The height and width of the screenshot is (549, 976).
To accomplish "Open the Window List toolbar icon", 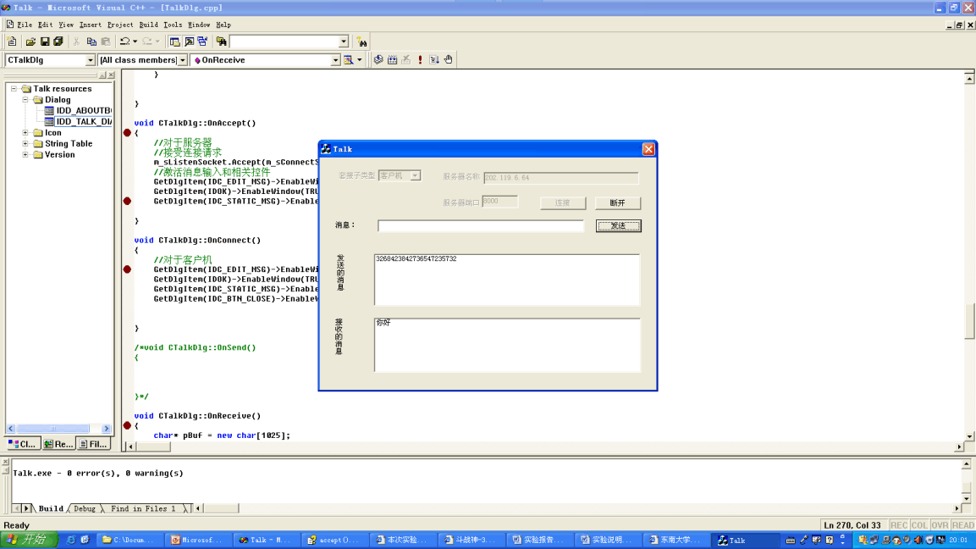I will [x=203, y=42].
